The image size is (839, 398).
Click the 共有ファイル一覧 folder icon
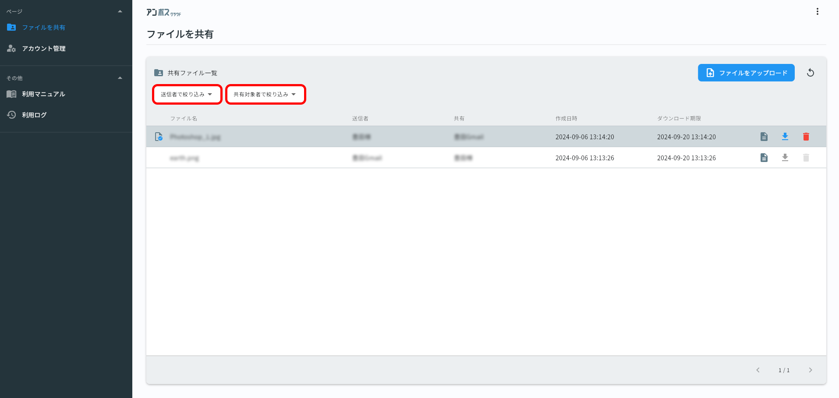(159, 73)
